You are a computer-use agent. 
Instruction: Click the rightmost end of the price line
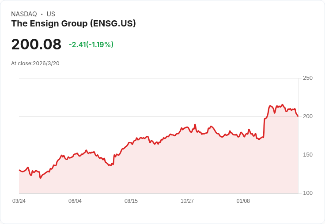[298, 116]
